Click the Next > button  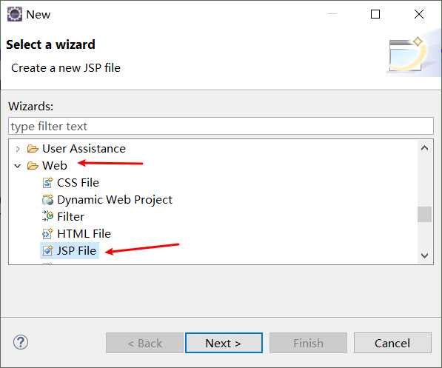[224, 343]
